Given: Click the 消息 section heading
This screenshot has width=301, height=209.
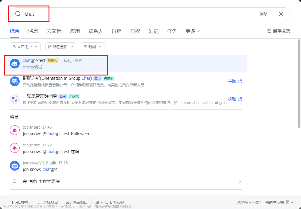Looking at the screenshot, I should (14, 117).
